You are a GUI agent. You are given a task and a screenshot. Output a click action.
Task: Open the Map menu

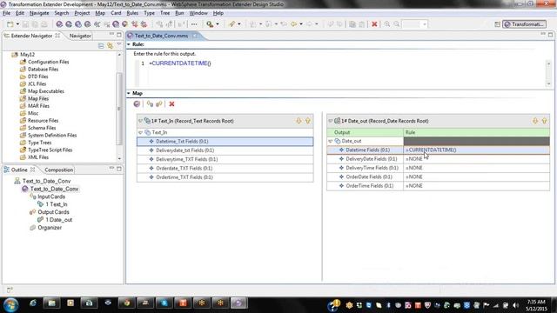coord(100,13)
